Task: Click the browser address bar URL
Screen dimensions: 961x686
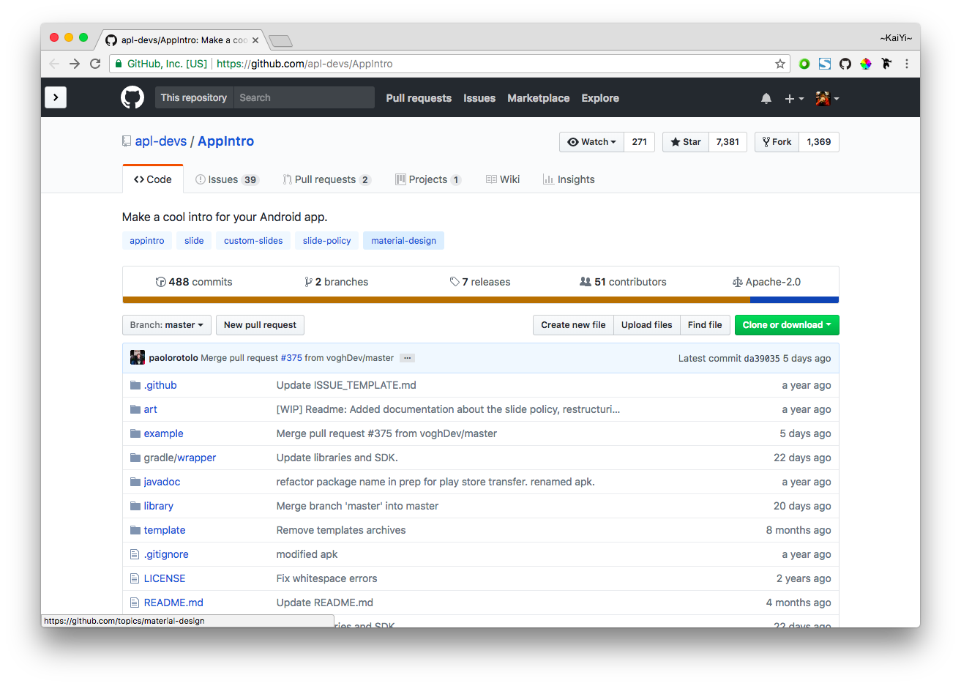Action: pos(304,64)
